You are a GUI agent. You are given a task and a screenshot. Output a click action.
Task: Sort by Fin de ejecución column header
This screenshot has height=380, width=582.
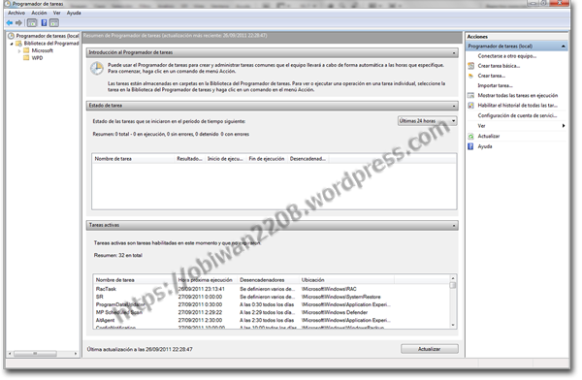coord(267,159)
